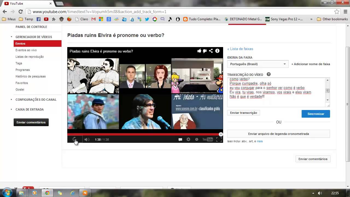Select Envios in the sidebar
350x197 pixels.
click(x=37, y=44)
